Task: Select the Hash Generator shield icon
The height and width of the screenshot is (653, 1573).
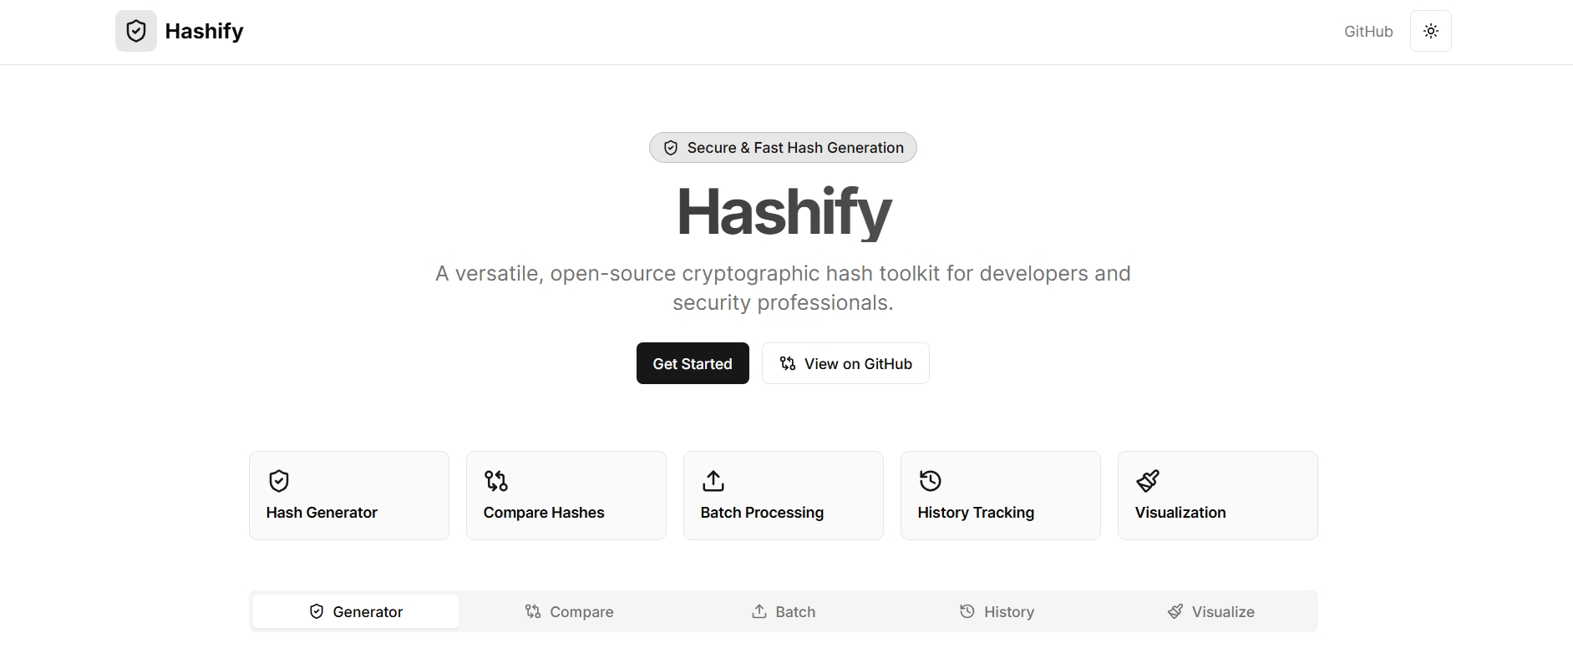Action: tap(278, 481)
